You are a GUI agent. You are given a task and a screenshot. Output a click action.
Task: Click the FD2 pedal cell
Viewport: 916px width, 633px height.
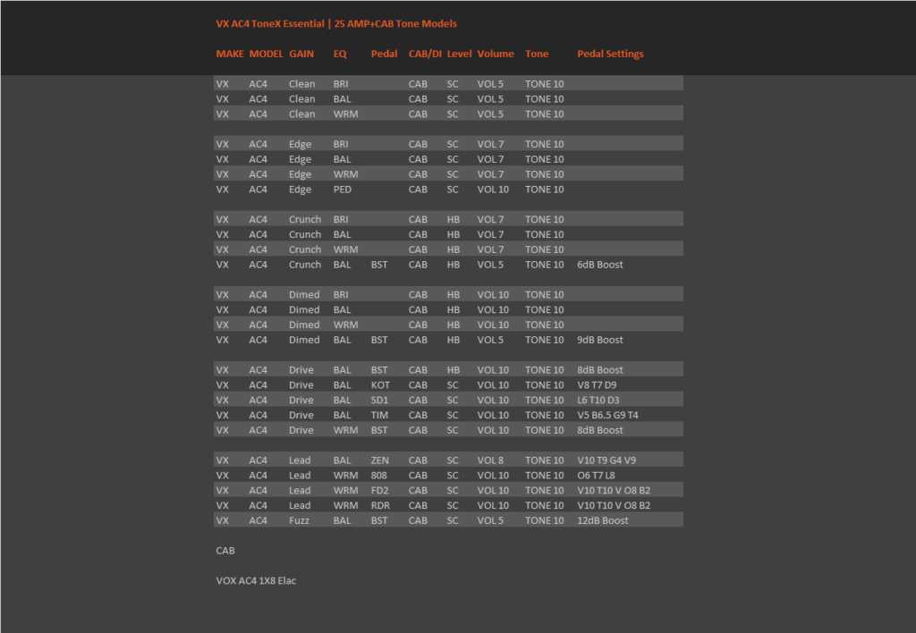[x=379, y=491]
